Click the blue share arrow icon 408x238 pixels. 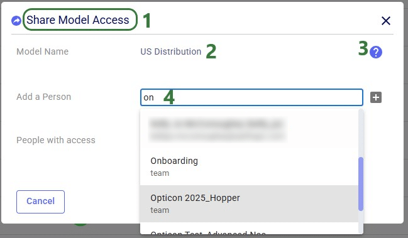[16, 21]
